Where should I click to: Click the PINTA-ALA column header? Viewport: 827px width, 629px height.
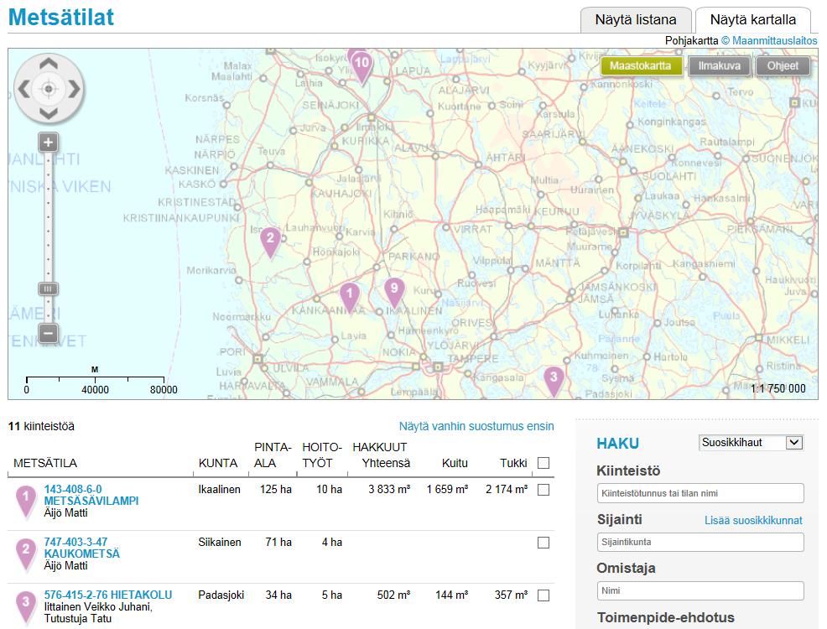pyautogui.click(x=273, y=455)
